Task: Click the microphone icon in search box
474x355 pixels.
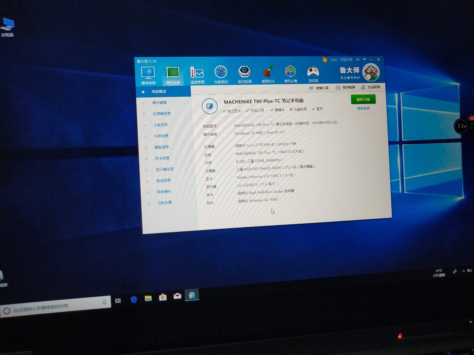Action: 104,302
